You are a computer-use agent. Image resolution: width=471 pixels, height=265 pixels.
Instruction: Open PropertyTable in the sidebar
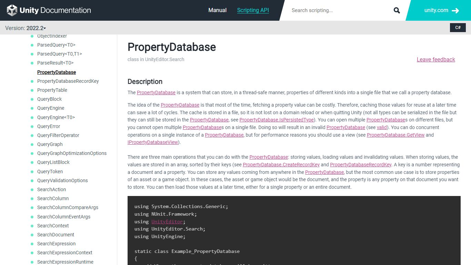coord(52,90)
